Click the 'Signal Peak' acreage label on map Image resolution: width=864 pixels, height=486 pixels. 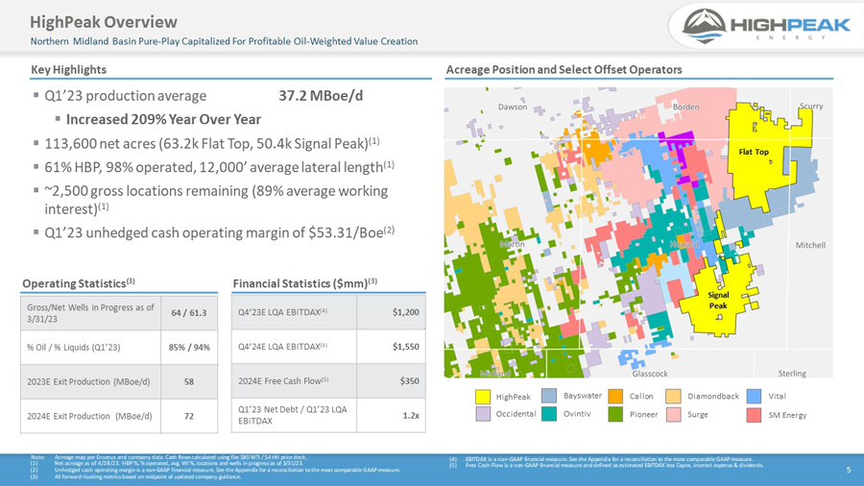[x=718, y=301]
